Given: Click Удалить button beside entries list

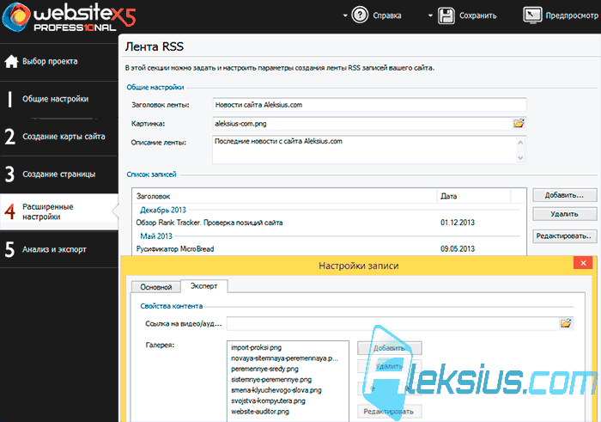Looking at the screenshot, I should click(565, 214).
